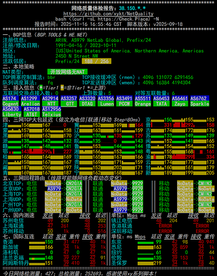
Task: Click the bbr congestion control value
Action: [51, 77]
